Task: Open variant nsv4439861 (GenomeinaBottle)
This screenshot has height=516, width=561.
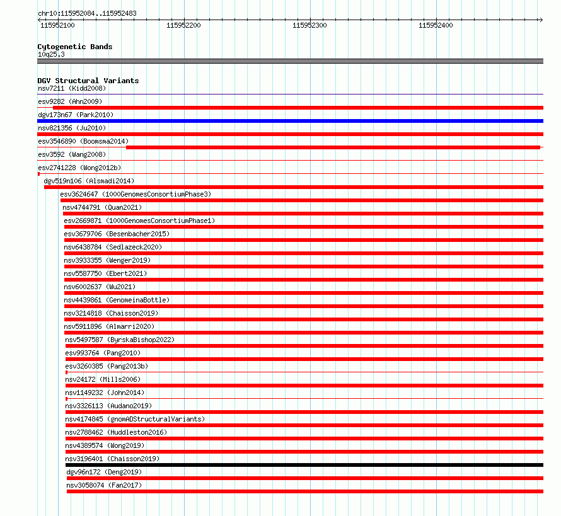Action: (117, 300)
